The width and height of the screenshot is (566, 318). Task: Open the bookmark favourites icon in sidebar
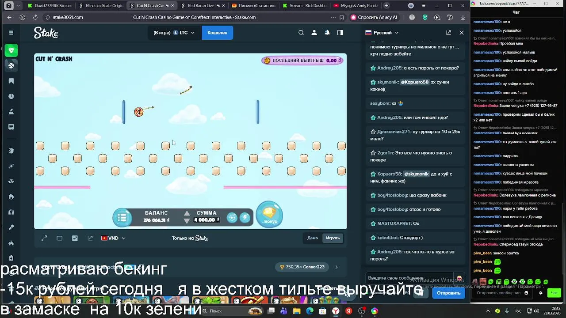coord(11,81)
